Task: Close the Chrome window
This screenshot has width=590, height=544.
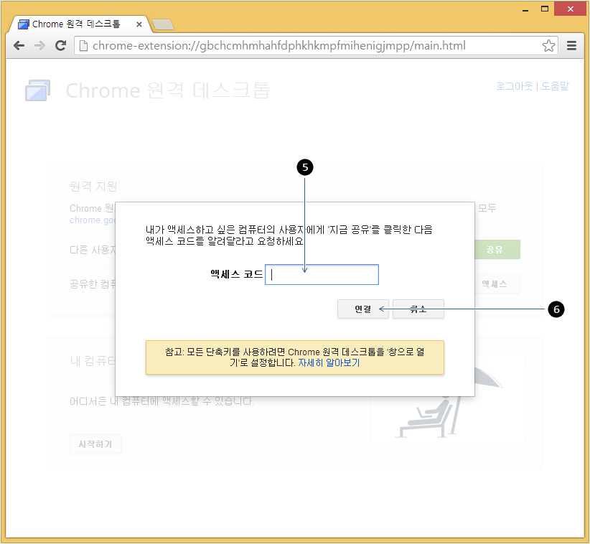Action: pyautogui.click(x=571, y=9)
